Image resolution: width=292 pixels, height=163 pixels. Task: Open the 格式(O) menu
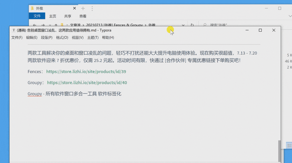(62, 37)
